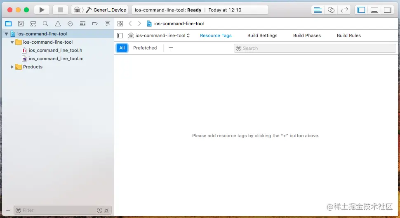Open the Find navigator magnifier icon
Screen dimensions: 400x218
(x=45, y=24)
